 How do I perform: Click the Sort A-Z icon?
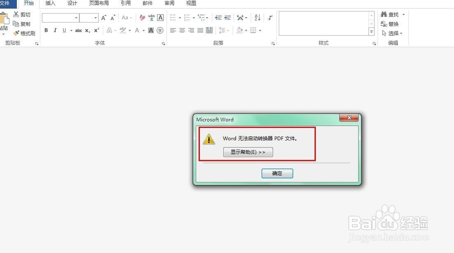coord(257,18)
